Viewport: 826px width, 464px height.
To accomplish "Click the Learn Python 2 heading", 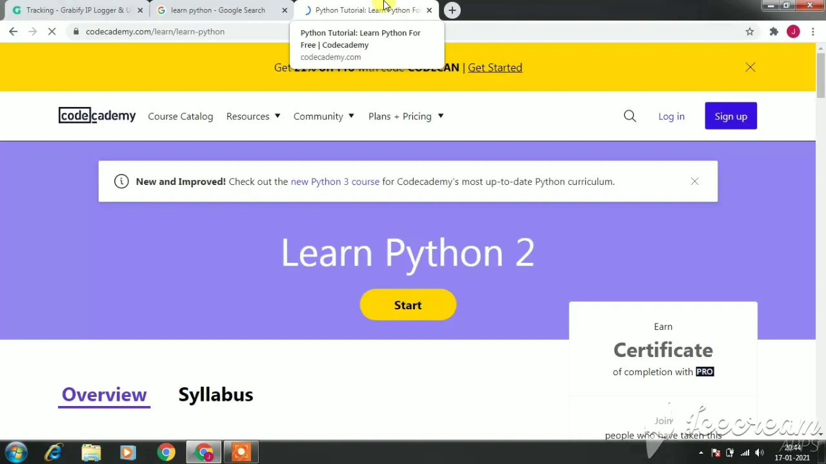I will coord(408,253).
